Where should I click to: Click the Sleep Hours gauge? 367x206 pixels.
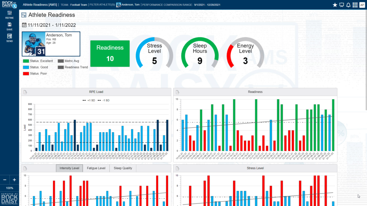click(200, 53)
